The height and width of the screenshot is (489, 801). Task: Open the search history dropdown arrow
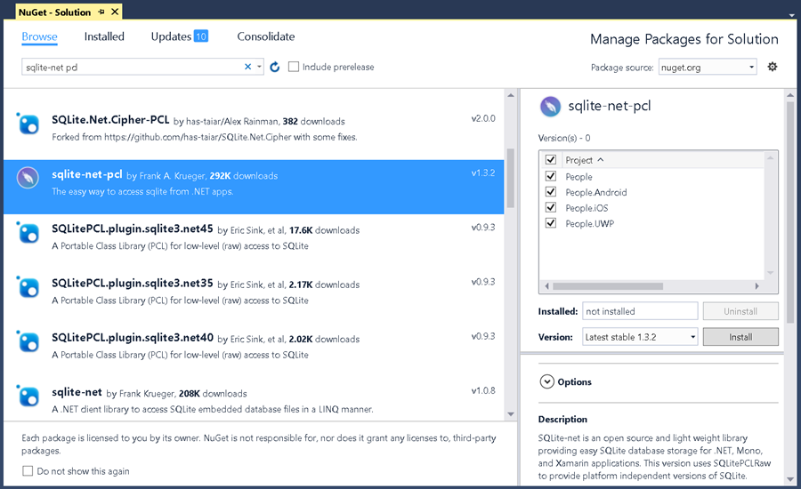(x=259, y=67)
